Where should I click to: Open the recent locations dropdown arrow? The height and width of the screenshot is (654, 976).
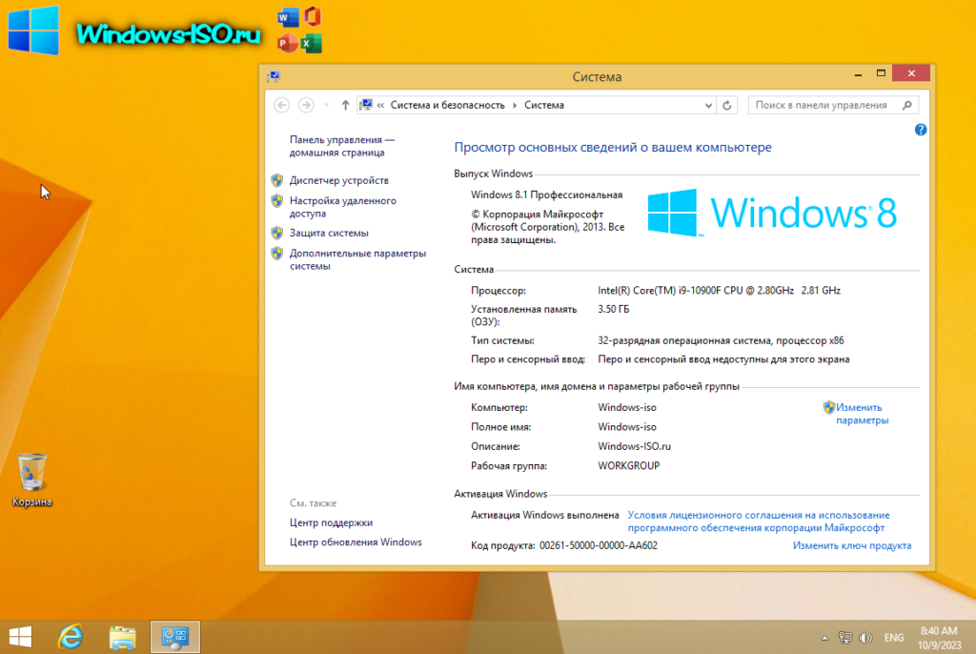[326, 105]
